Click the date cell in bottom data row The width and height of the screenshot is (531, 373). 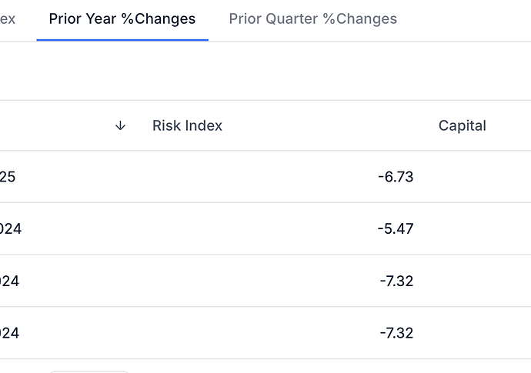(x=9, y=333)
